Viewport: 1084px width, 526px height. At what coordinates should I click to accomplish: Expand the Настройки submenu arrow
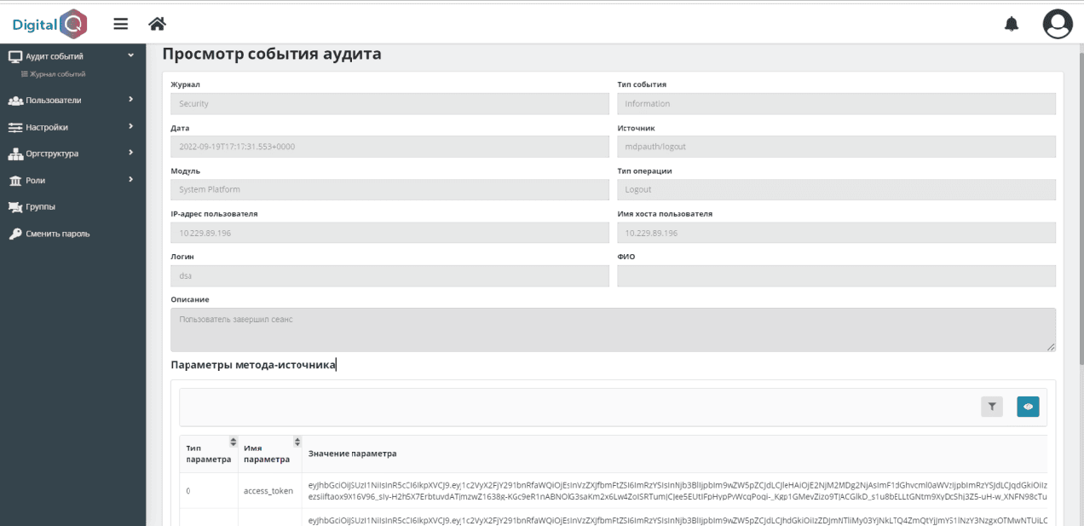[130, 126]
